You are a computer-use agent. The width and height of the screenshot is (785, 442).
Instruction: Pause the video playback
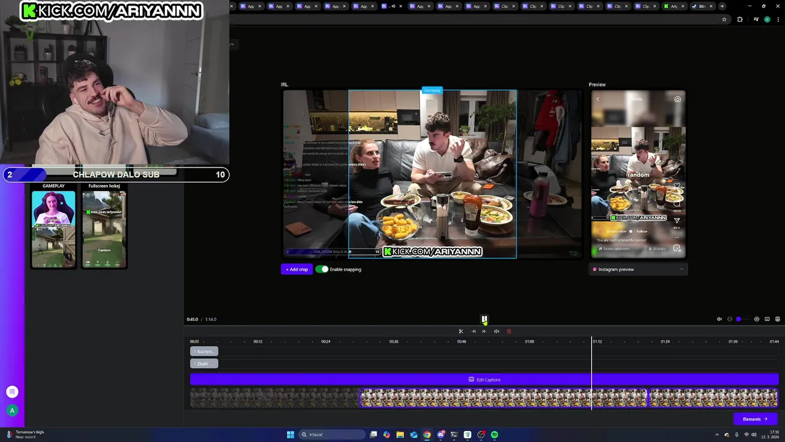[x=484, y=319]
